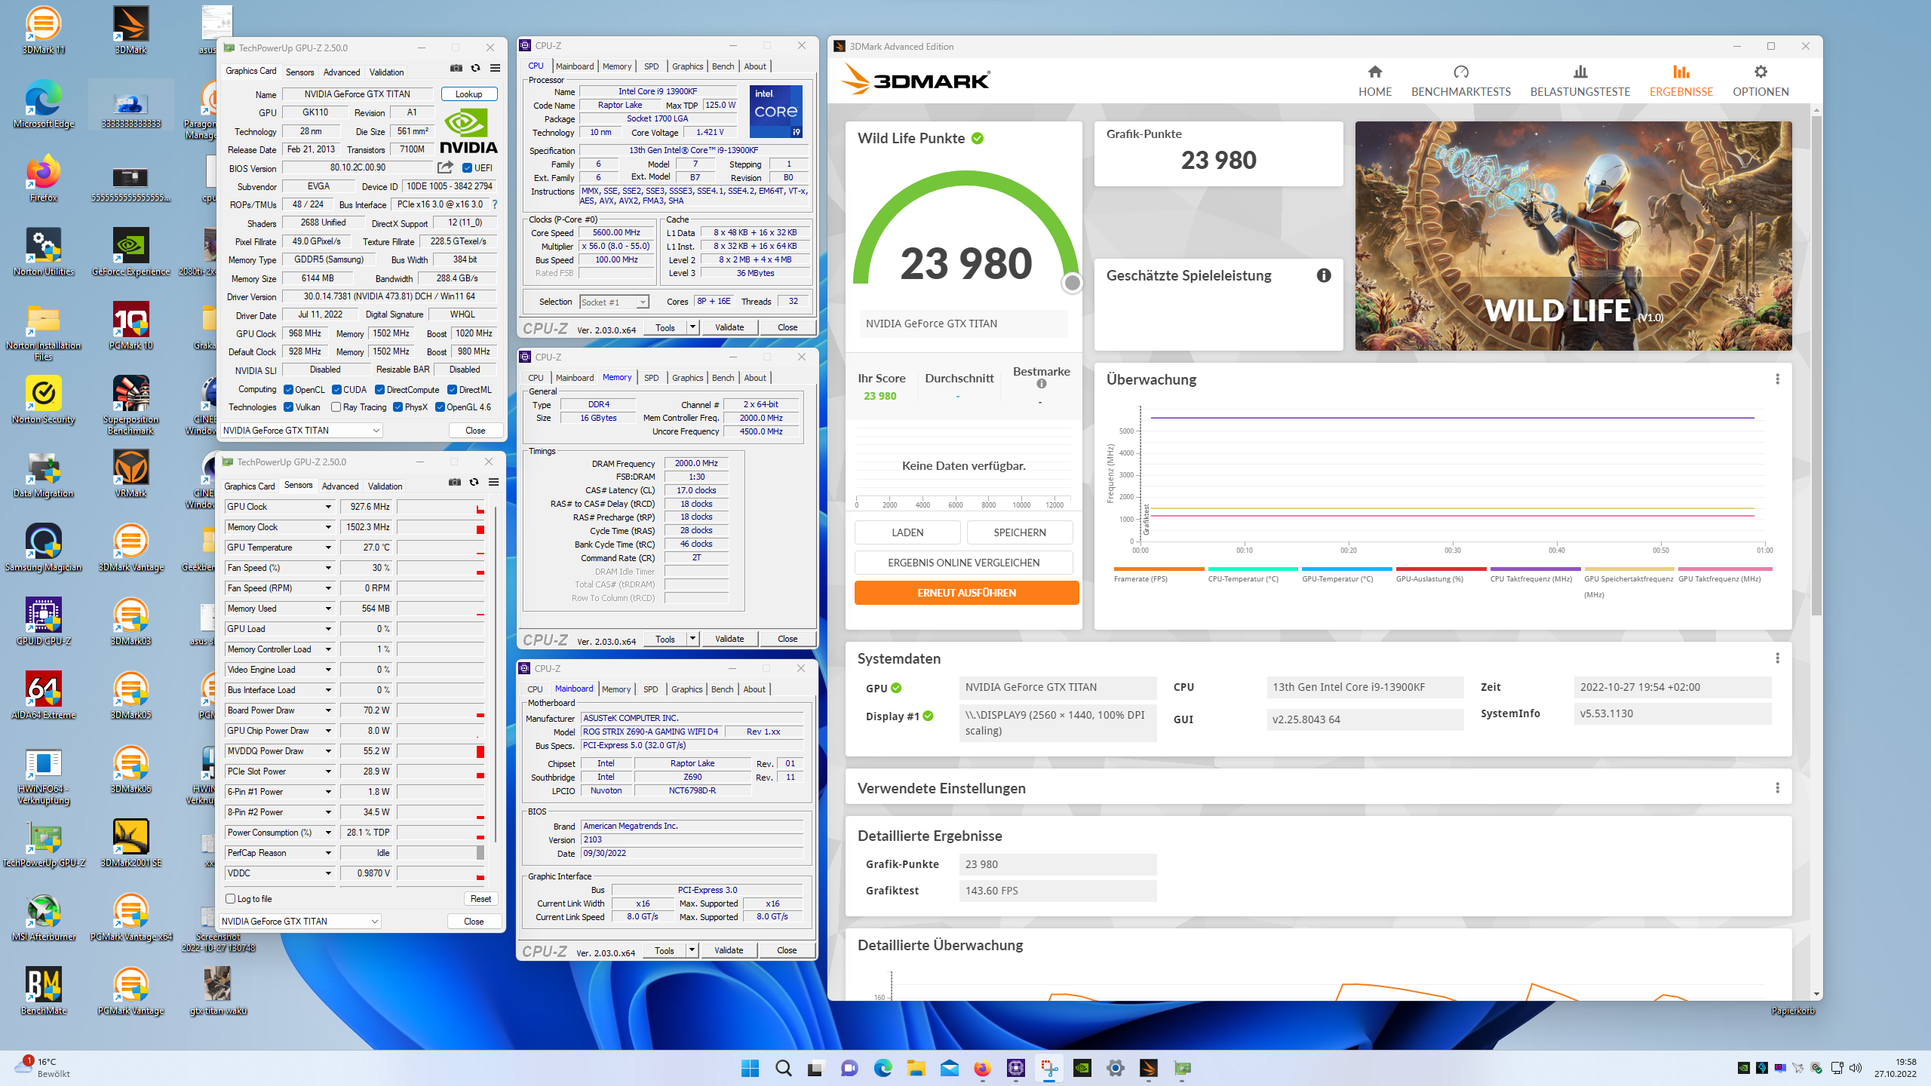Image resolution: width=1931 pixels, height=1086 pixels.
Task: Open hamburger menu in GPU-Z Sensors window
Action: 493,482
